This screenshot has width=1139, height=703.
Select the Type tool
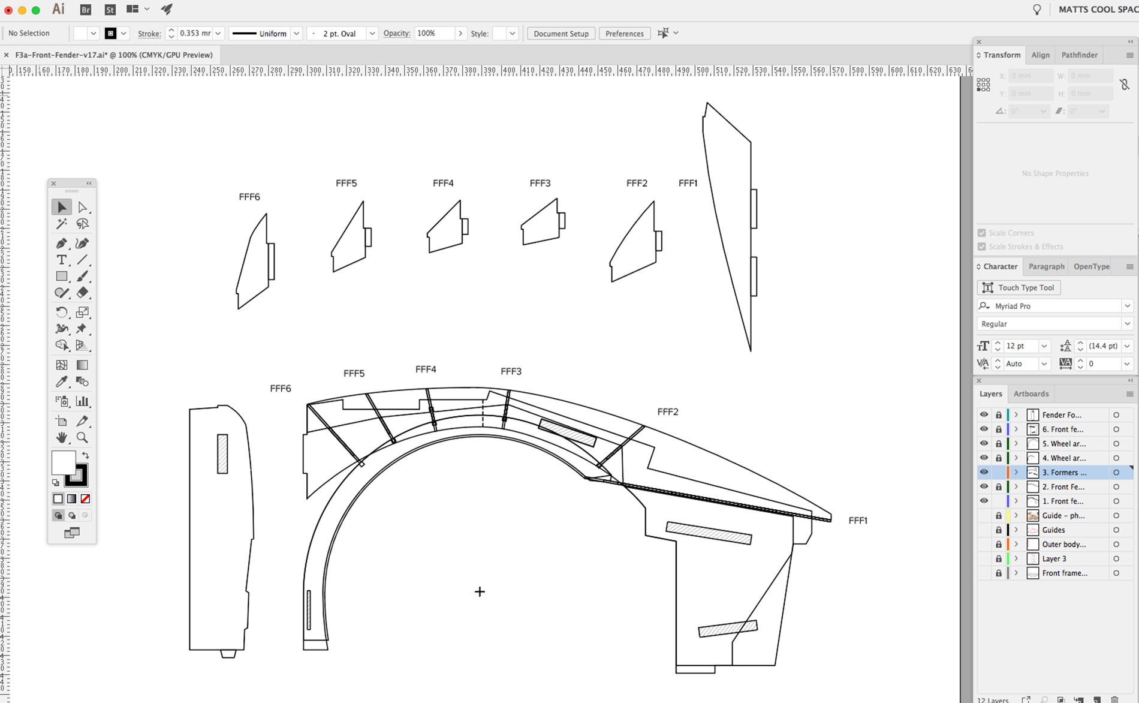[62, 260]
